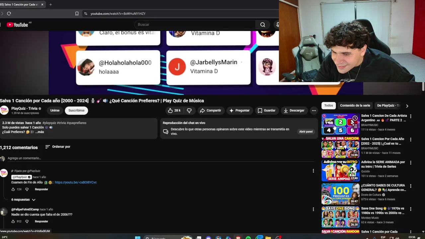
Task: Open menu for Save One Song video
Action: tap(411, 209)
